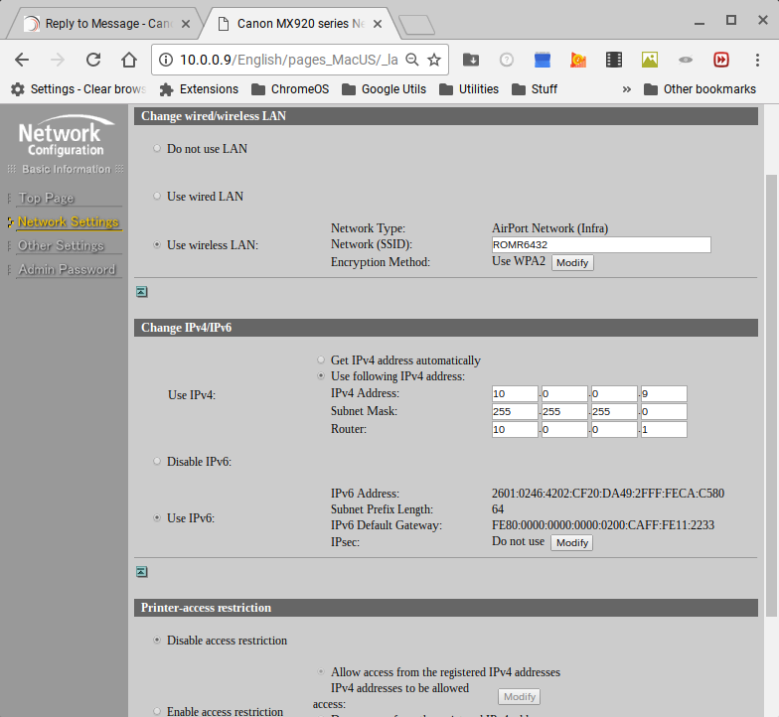Open the Top Page sidebar menu item
Image resolution: width=779 pixels, height=717 pixels.
click(46, 198)
